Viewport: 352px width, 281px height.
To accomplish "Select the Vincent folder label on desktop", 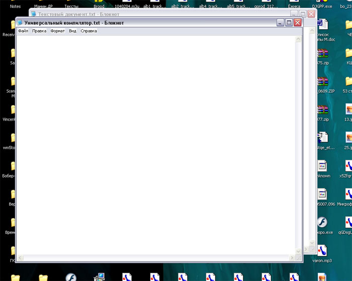I will (x=9, y=119).
